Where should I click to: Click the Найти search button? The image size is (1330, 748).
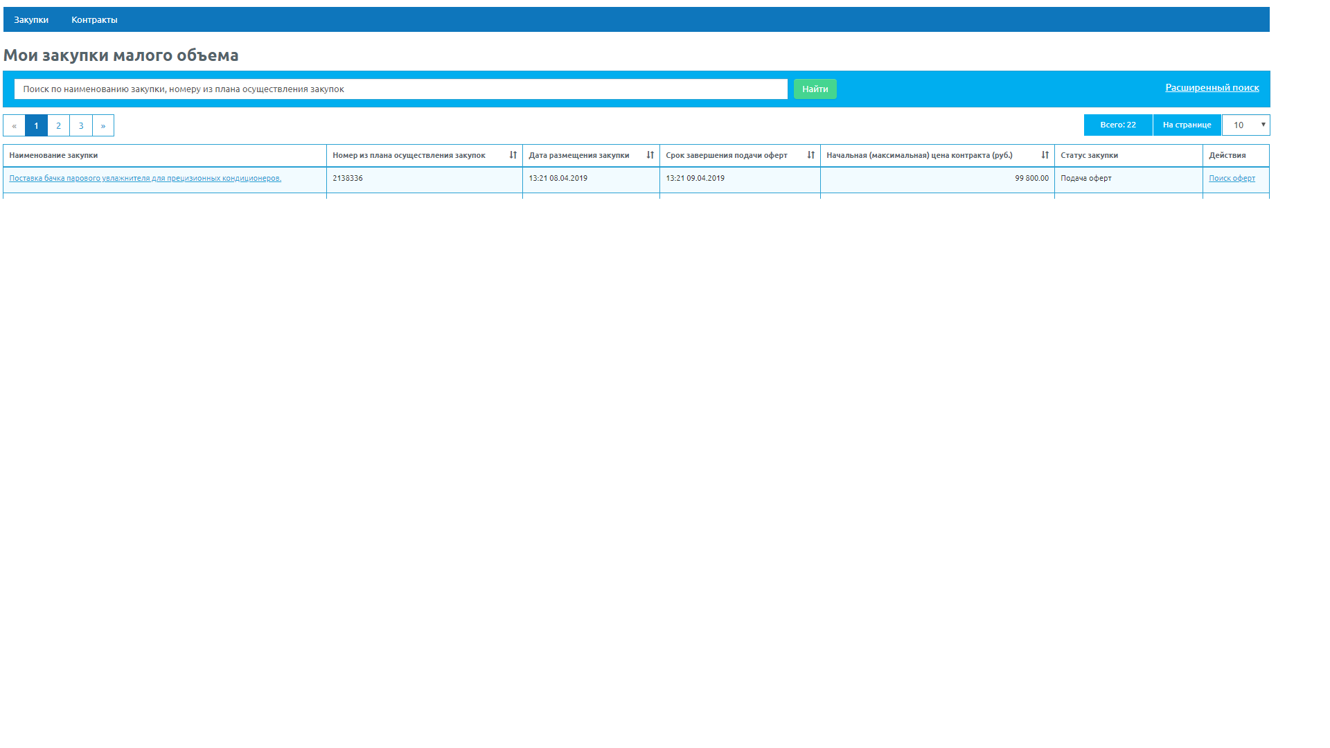pos(815,89)
